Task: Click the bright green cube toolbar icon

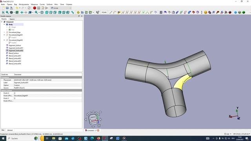Action: tap(244, 12)
